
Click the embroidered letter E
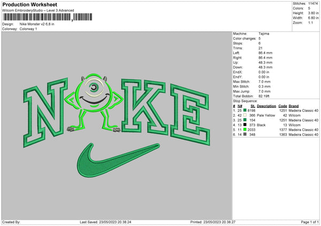coord(190,115)
